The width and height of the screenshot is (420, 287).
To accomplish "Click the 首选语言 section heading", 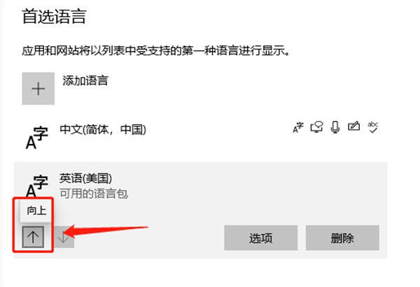I will point(54,16).
